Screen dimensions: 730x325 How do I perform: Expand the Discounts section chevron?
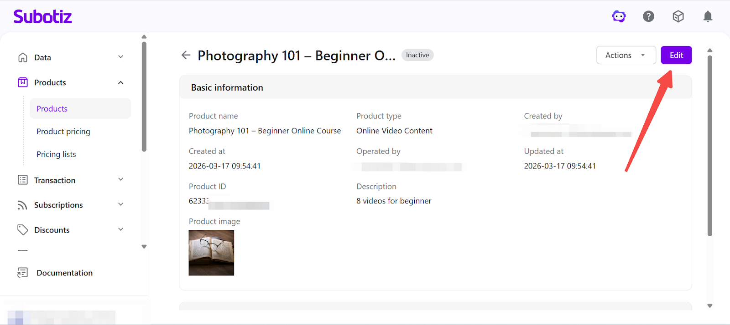121,229
